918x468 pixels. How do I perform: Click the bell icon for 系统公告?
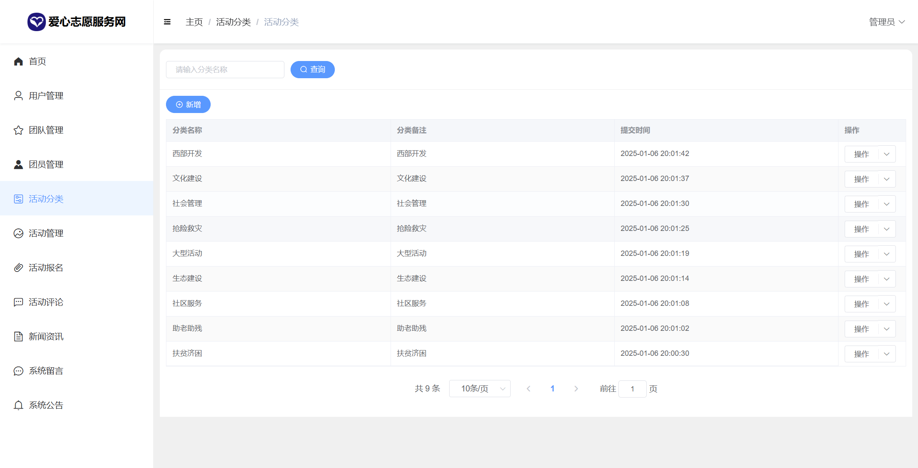pyautogui.click(x=18, y=405)
